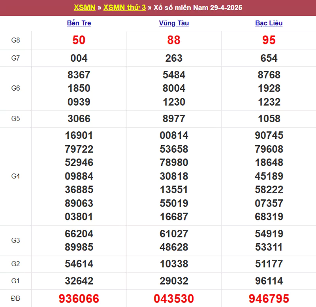
Task: Select the G6 row label
Action: tap(15, 88)
